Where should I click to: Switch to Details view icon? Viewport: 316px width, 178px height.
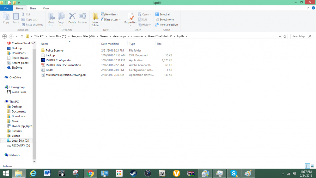tap(307, 166)
